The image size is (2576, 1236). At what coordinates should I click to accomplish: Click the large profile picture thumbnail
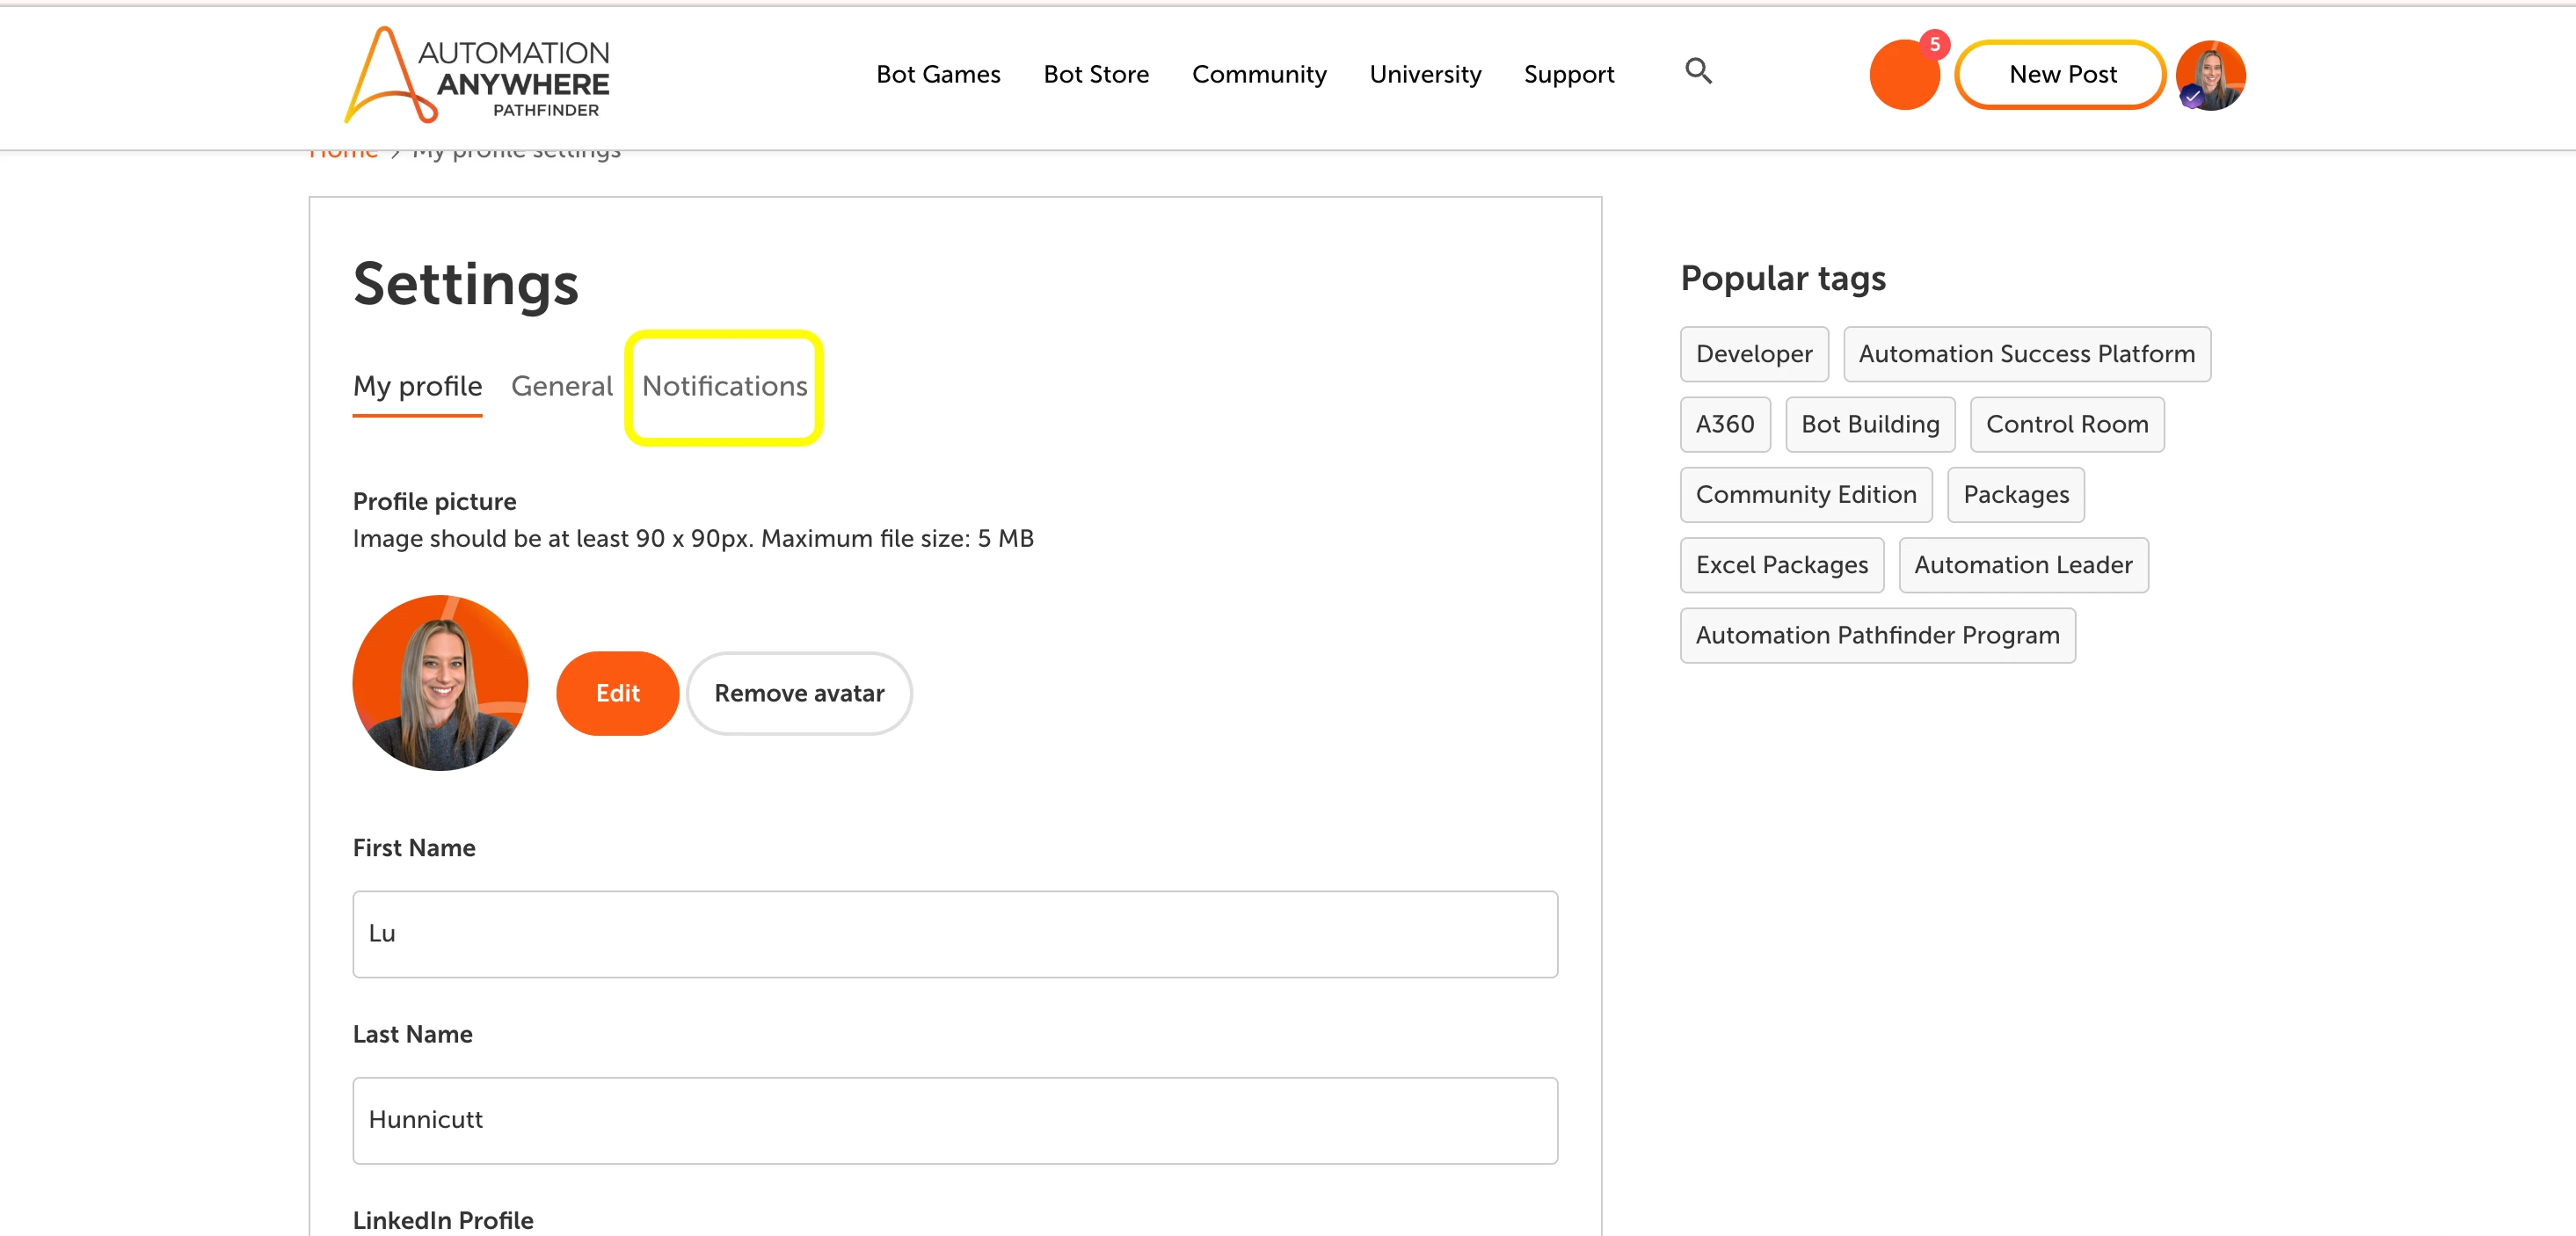(x=440, y=683)
